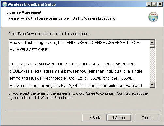This screenshot has width=164, height=126.
Task: Go back using the < Back button
Action: coord(95,118)
